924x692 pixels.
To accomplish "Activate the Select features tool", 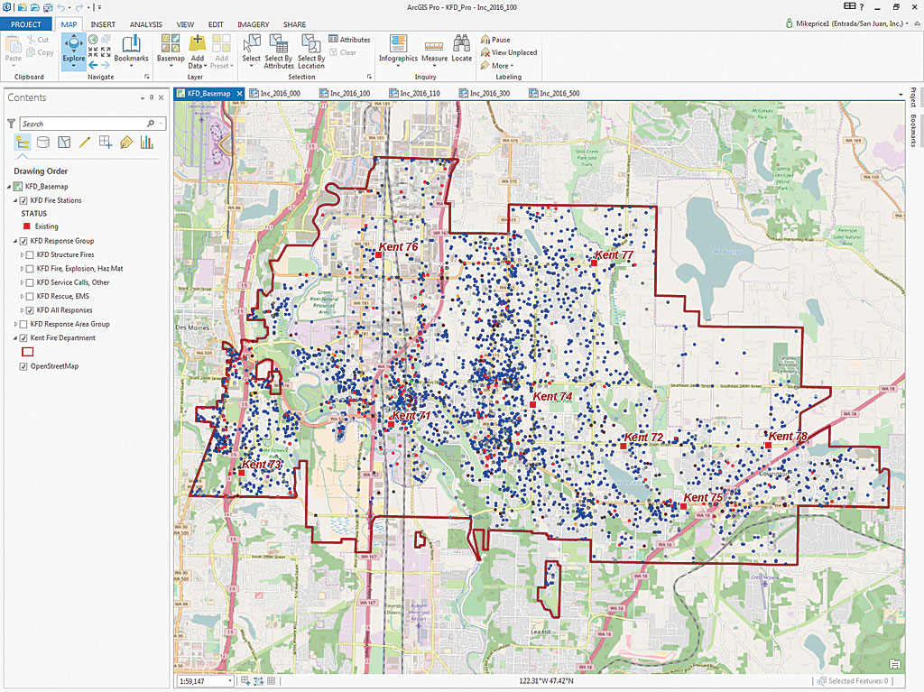I will 251,49.
